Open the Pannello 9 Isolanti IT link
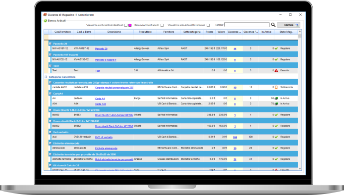 point(106,60)
